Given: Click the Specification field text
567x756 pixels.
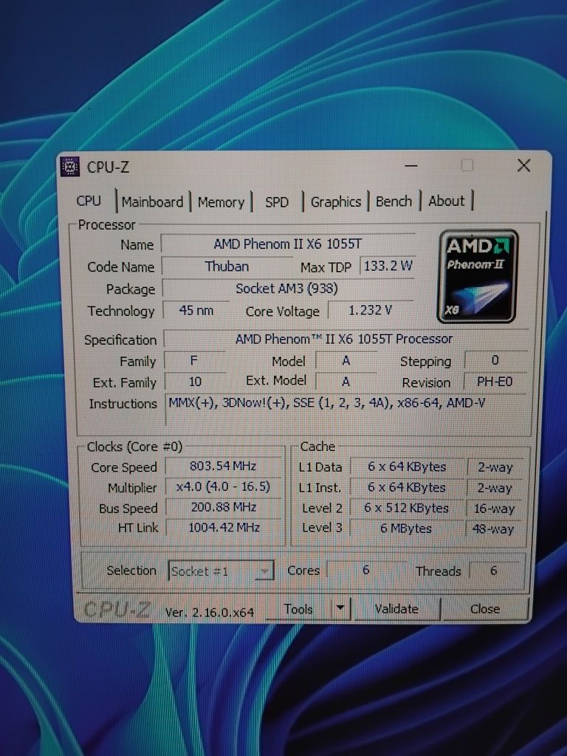Looking at the screenshot, I should pos(344,339).
